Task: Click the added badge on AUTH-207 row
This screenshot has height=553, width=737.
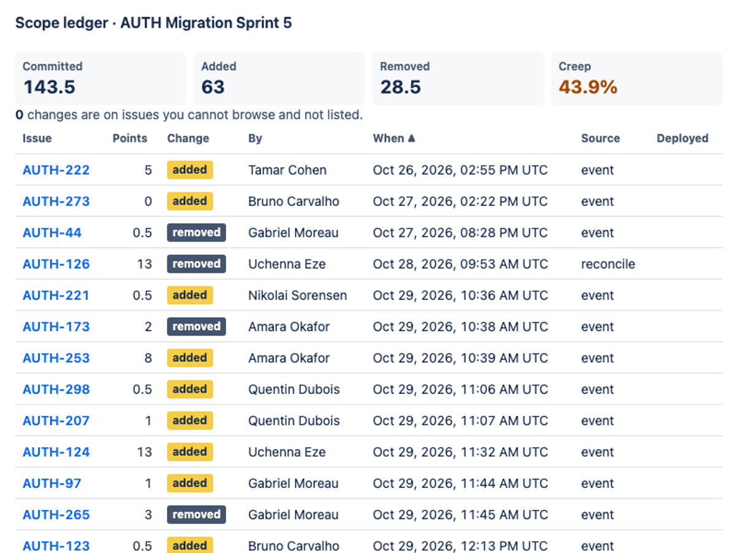Action: (190, 420)
